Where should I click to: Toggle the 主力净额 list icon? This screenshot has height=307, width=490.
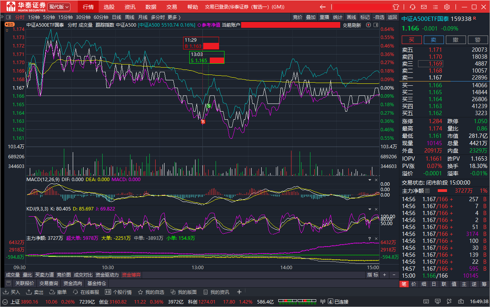point(427,191)
